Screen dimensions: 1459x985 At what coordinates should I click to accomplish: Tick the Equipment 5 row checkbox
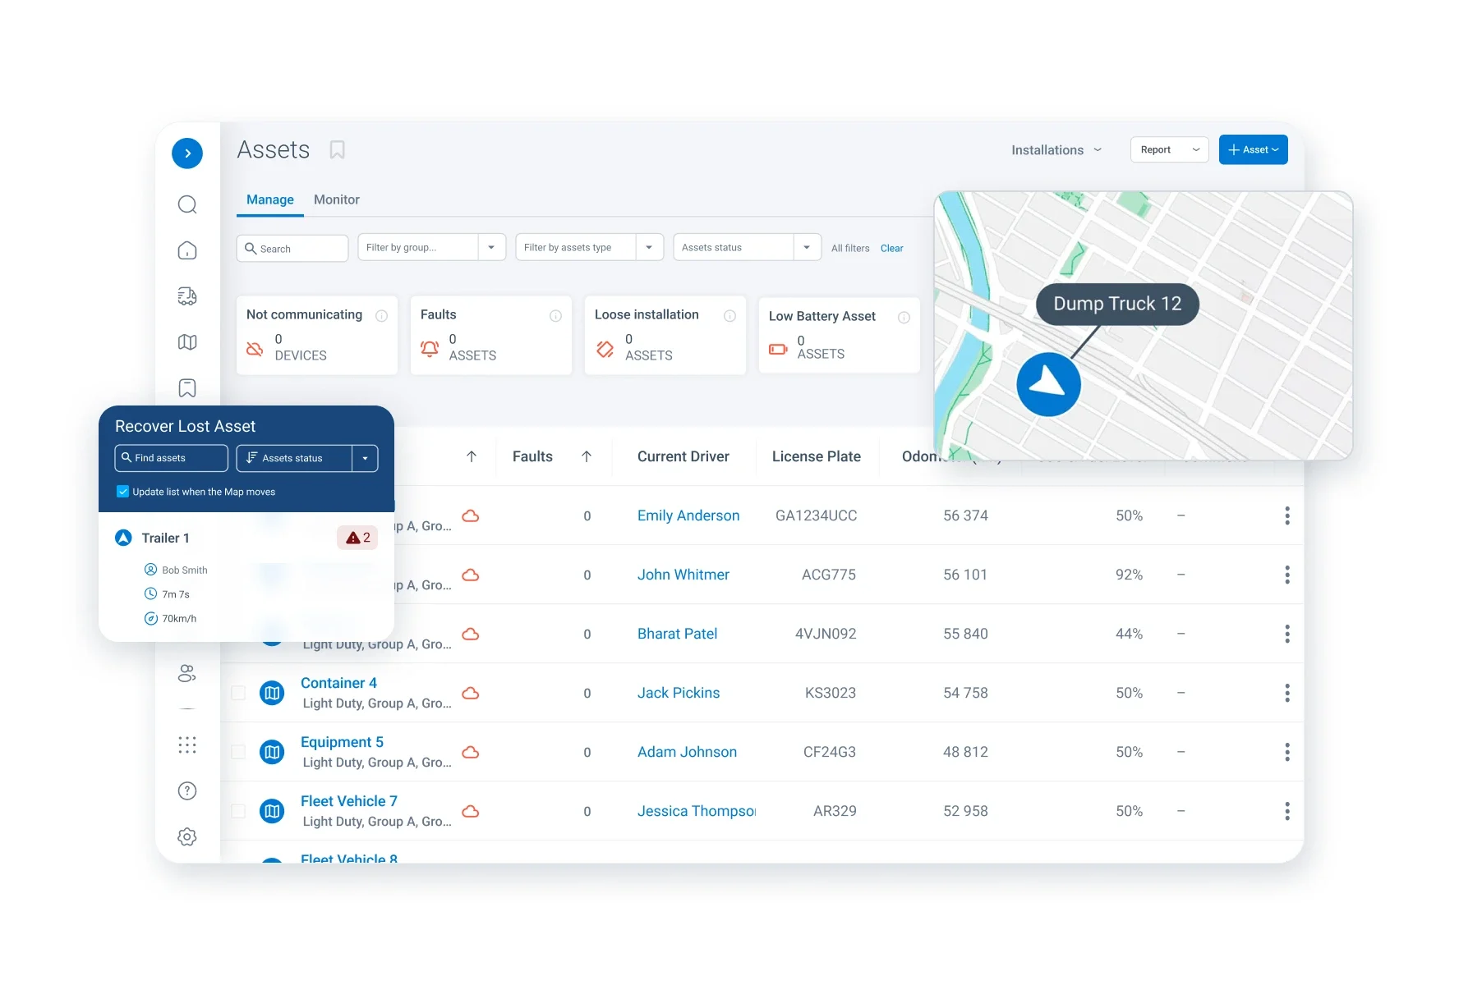click(x=238, y=752)
